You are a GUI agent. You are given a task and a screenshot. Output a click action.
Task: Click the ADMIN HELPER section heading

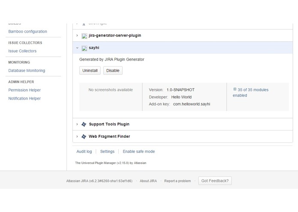[21, 82]
